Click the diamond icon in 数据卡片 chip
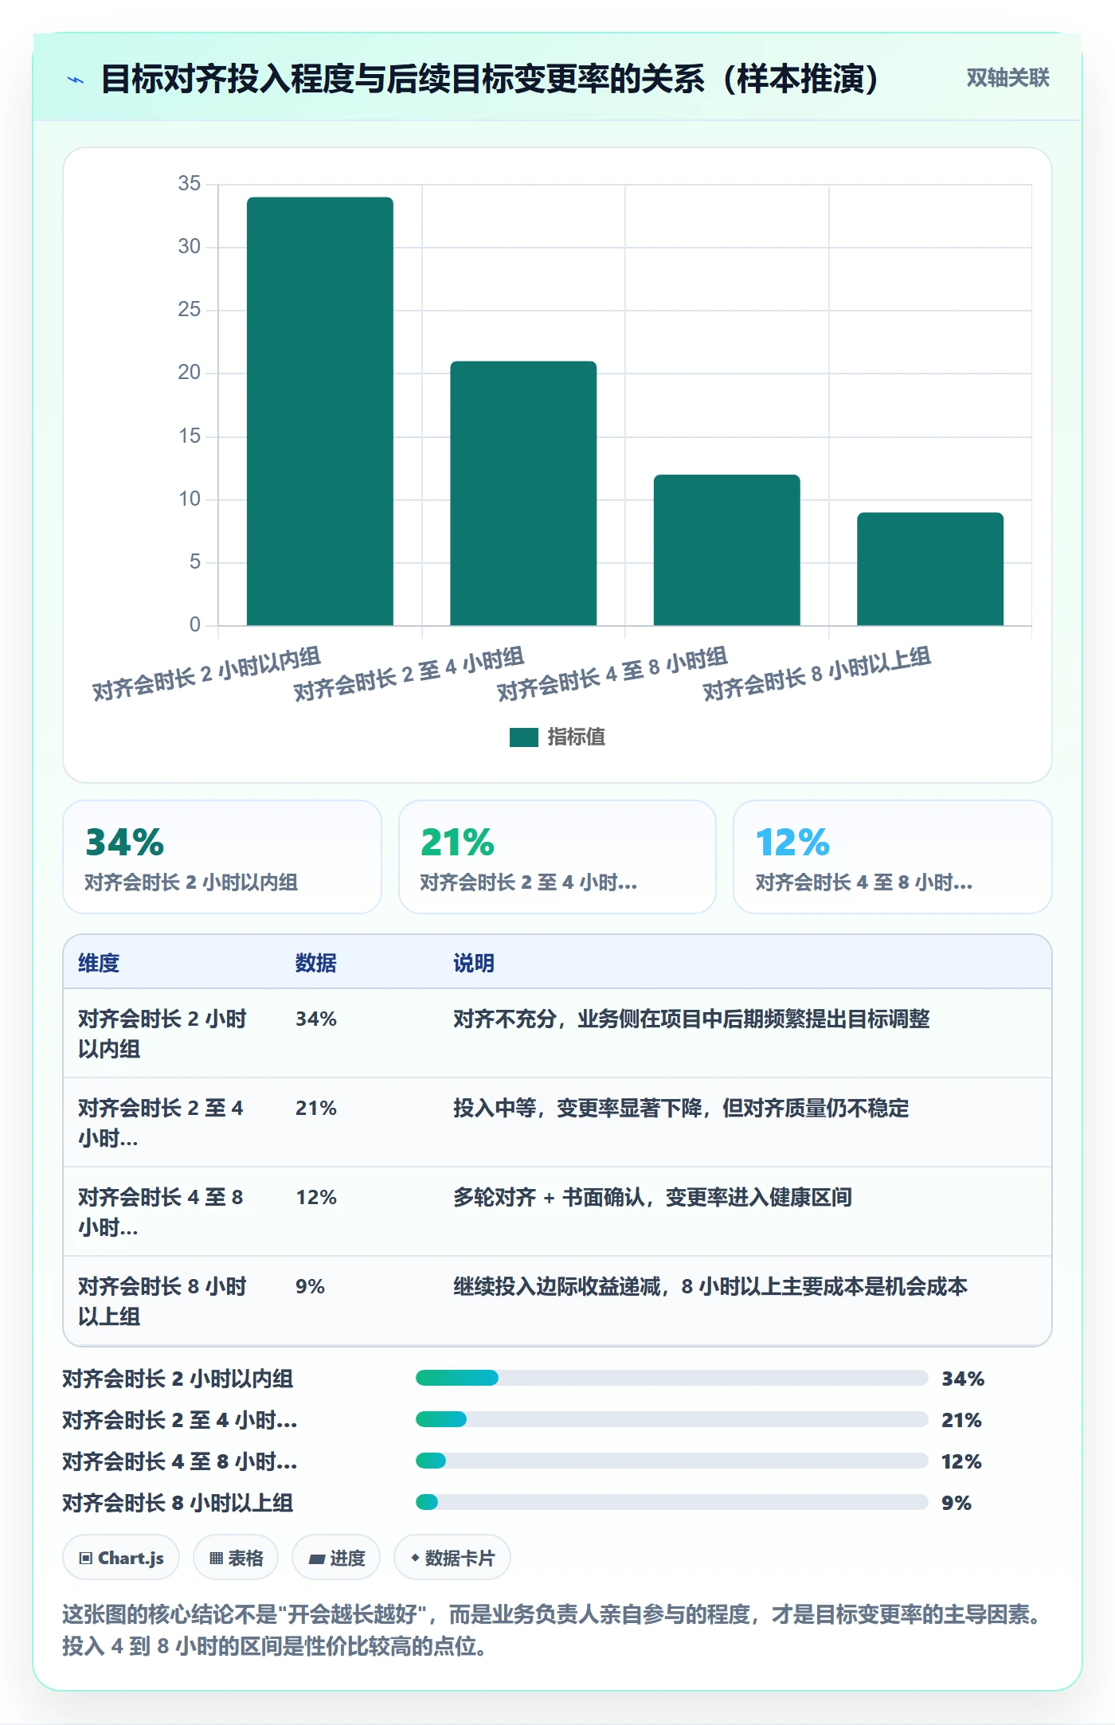The width and height of the screenshot is (1115, 1725). coord(415,1558)
